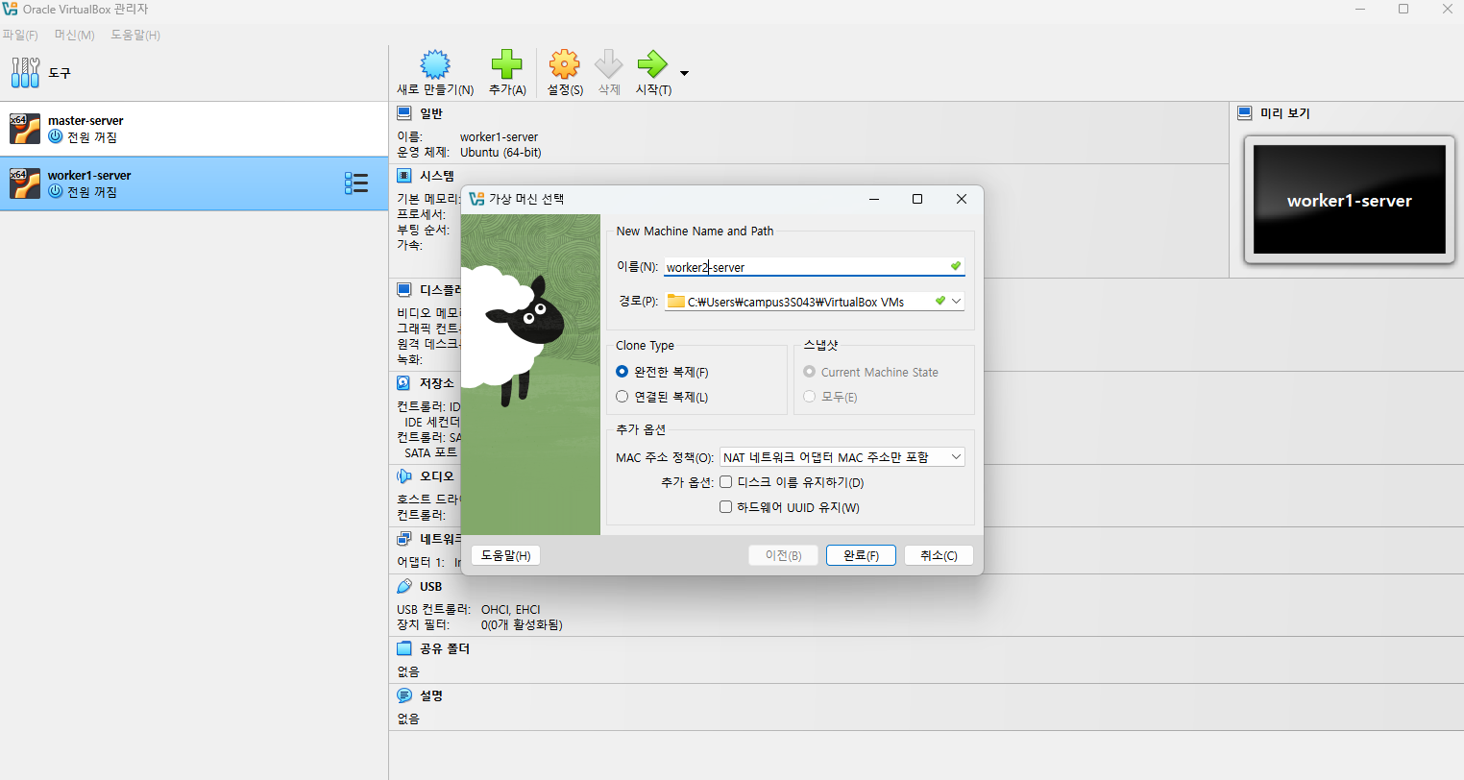Click the USB section icon

404,586
